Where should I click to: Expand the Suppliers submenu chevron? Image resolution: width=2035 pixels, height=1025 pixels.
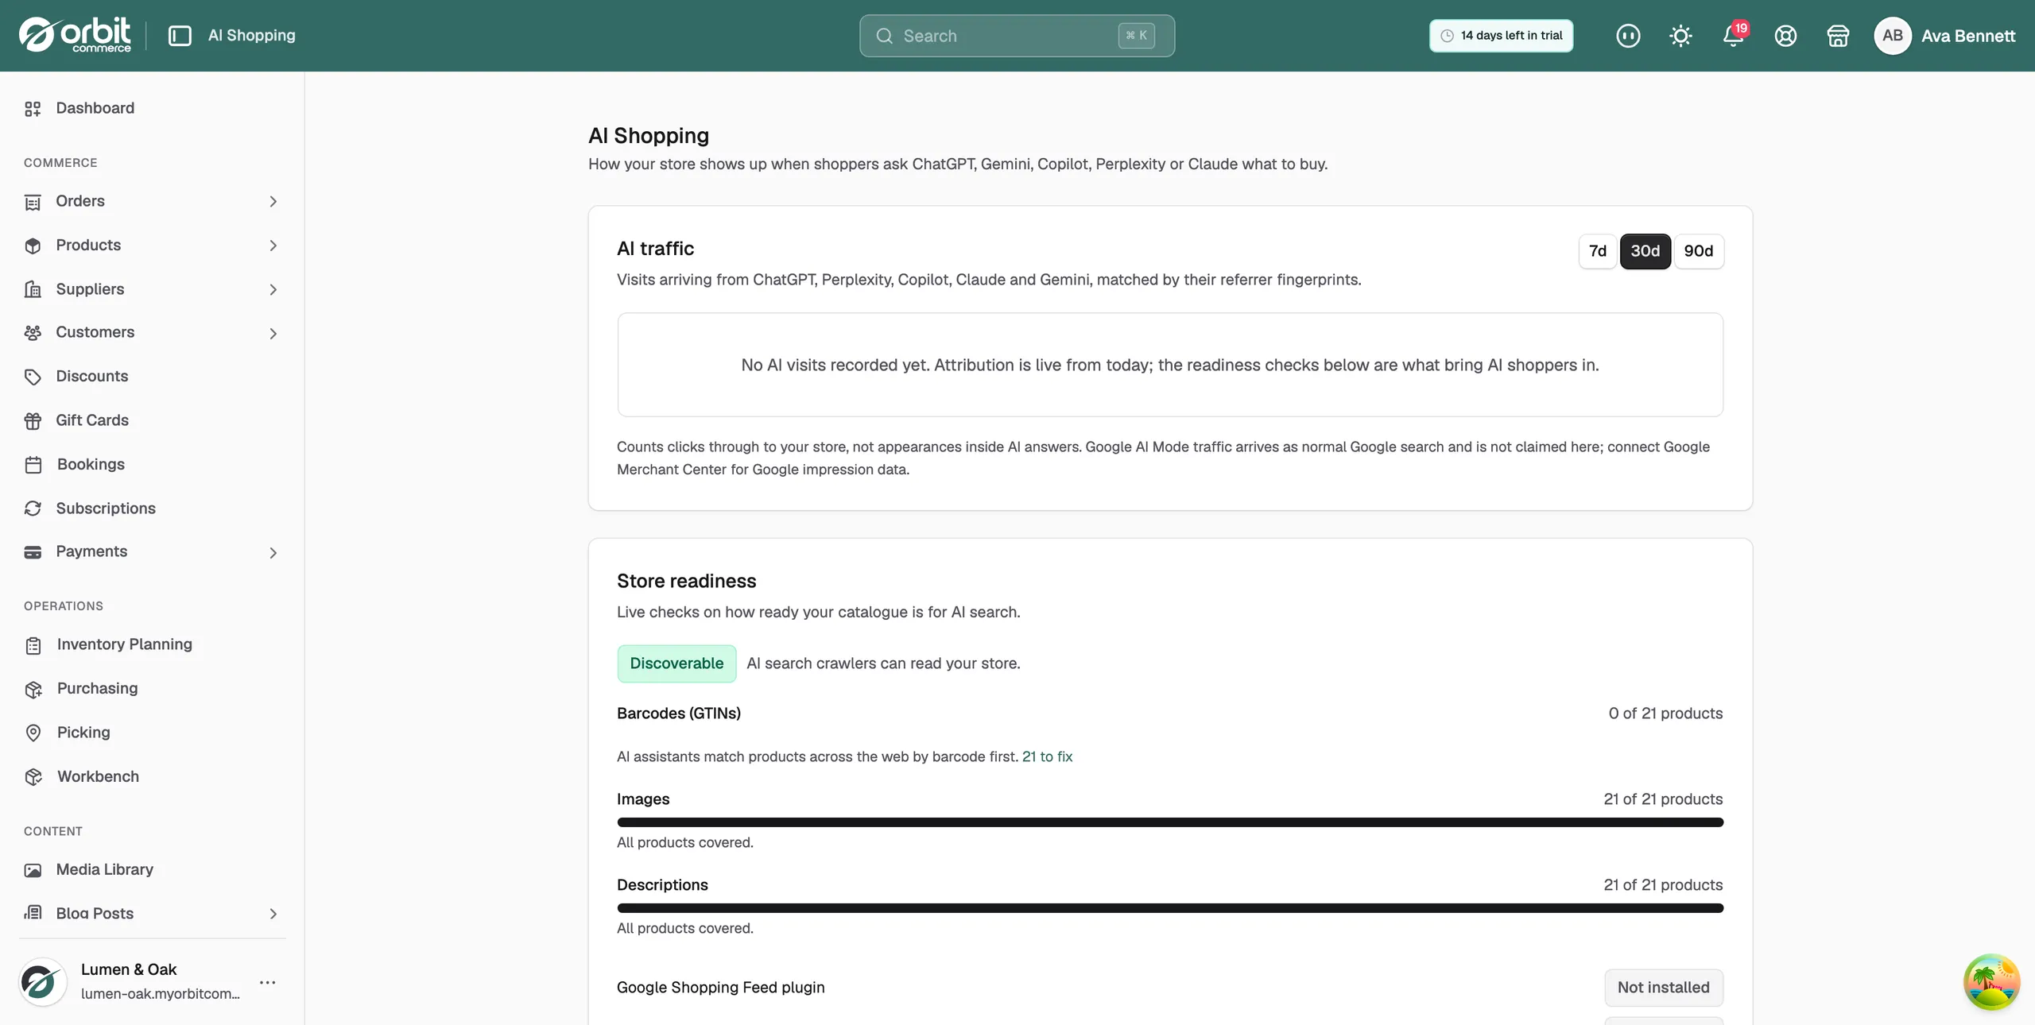point(273,289)
